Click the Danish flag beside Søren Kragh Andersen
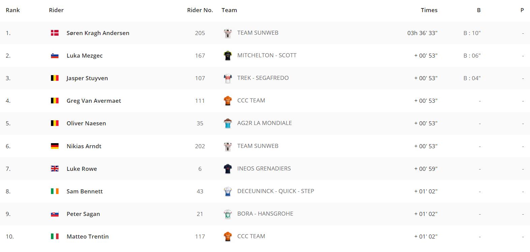 coord(55,33)
